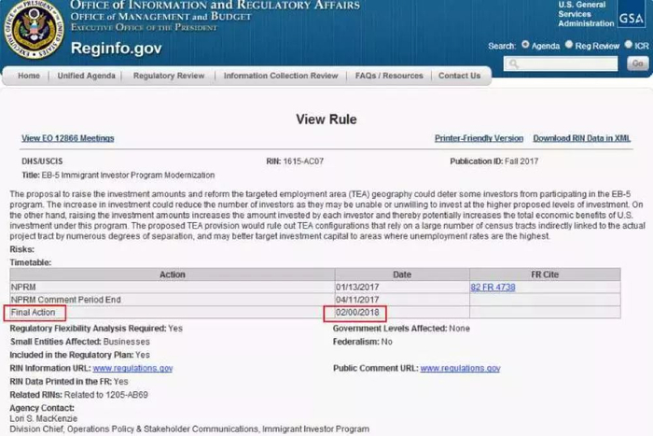
Task: Click the U.S. General Services Administration text
Action: [586, 14]
